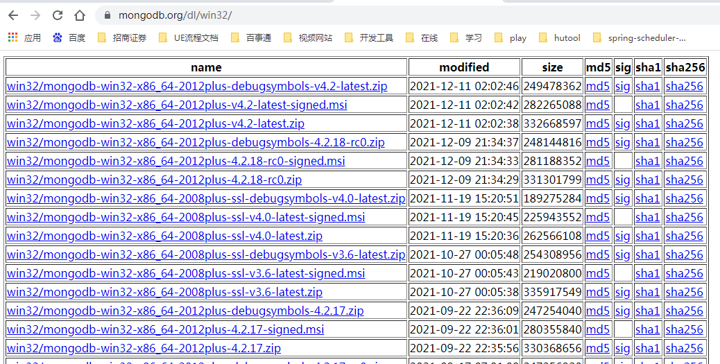
Task: Download 2012plus-4.2.18-rc0-signed.msi link
Action: (176, 161)
